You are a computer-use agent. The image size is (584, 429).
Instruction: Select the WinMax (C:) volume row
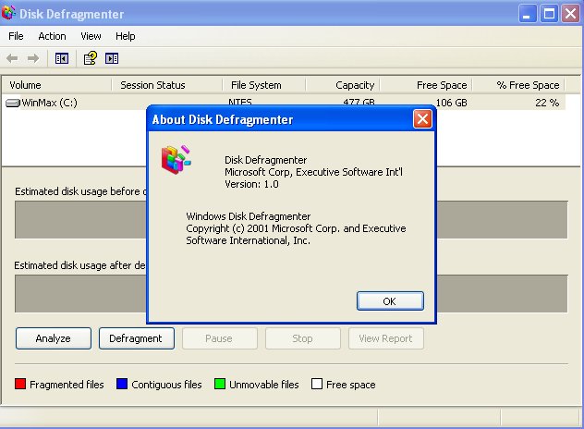284,103
